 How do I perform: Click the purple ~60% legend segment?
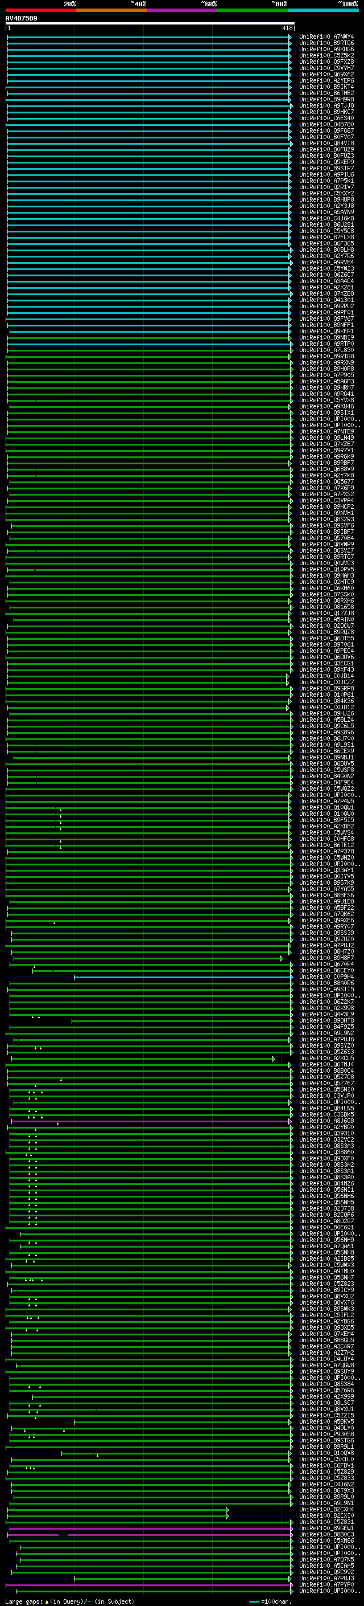point(181,10)
